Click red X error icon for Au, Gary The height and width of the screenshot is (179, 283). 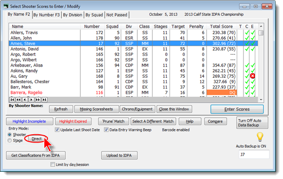click(252, 76)
